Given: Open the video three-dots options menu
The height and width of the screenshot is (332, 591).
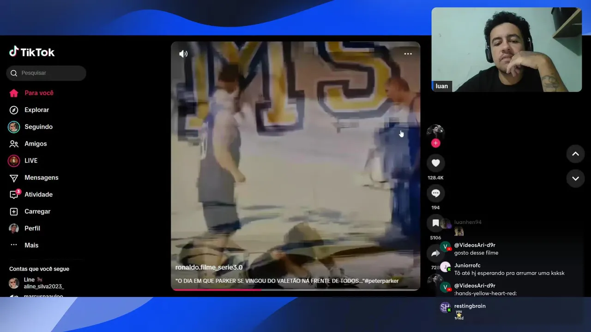Looking at the screenshot, I should 408,54.
